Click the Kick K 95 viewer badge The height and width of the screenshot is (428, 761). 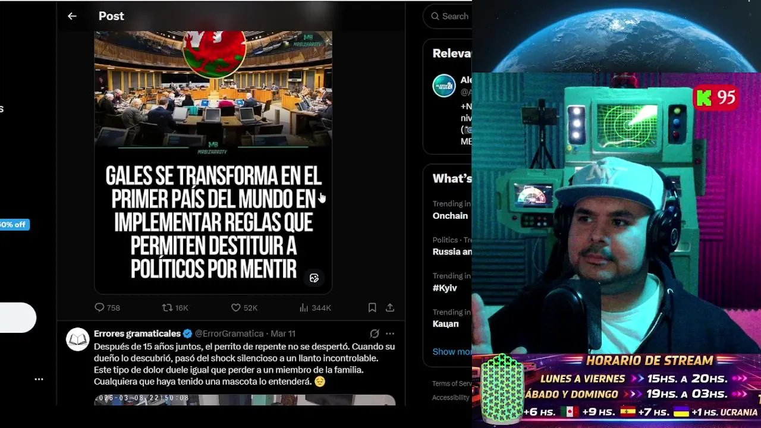pos(716,98)
